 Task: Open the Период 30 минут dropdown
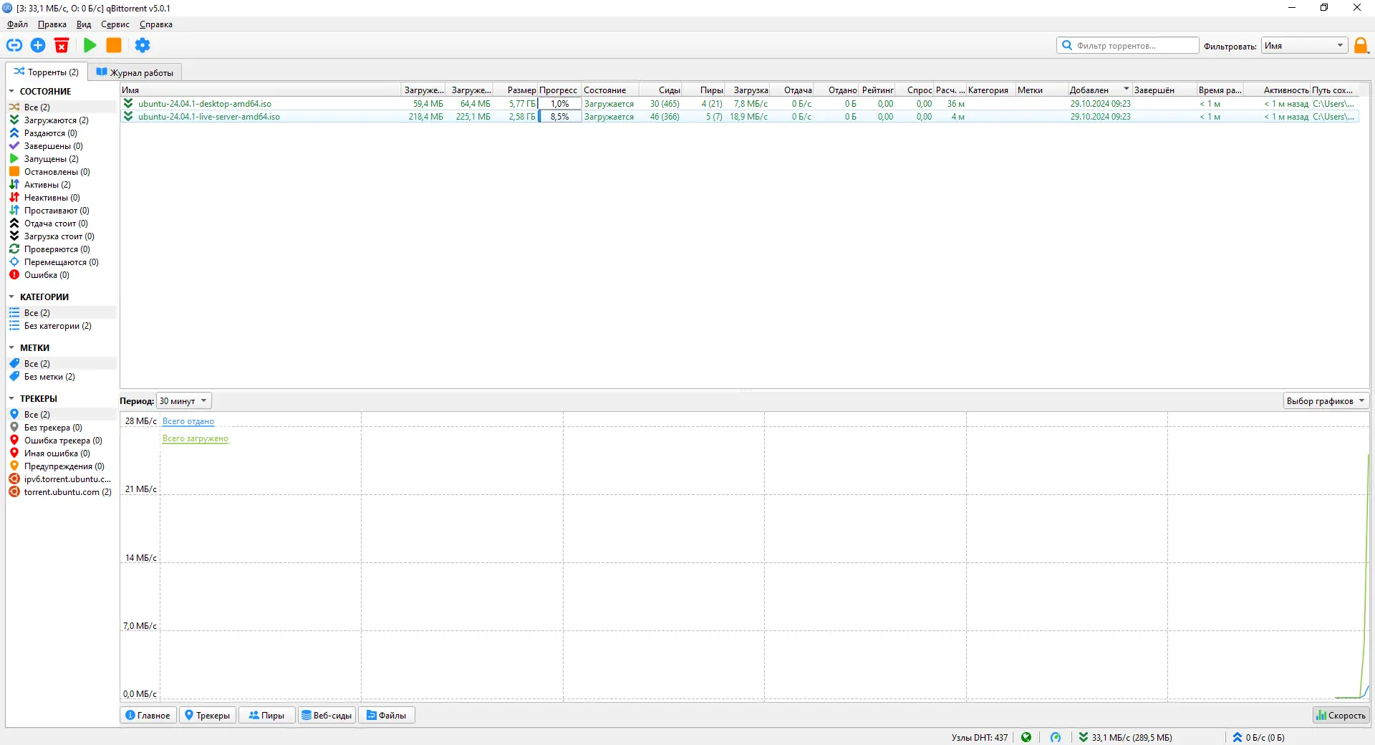pyautogui.click(x=184, y=401)
